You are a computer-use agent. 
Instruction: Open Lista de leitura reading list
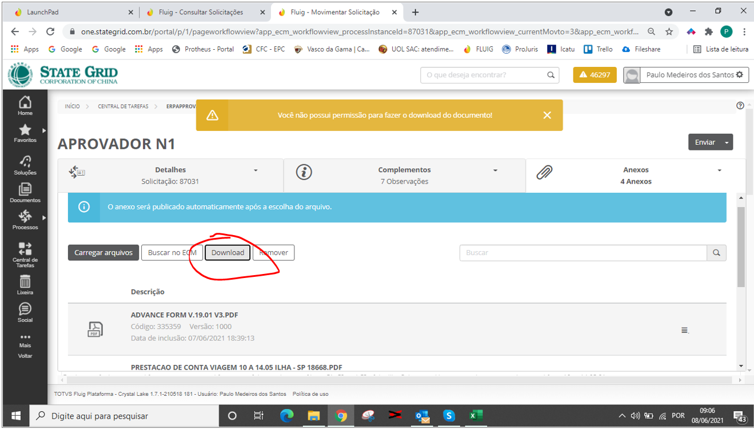coord(721,49)
